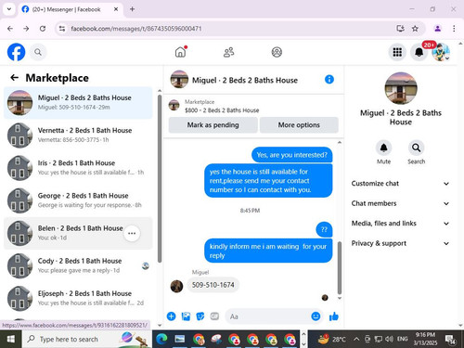Open the Facebook search magnifier
This screenshot has width=464, height=348.
(38, 52)
